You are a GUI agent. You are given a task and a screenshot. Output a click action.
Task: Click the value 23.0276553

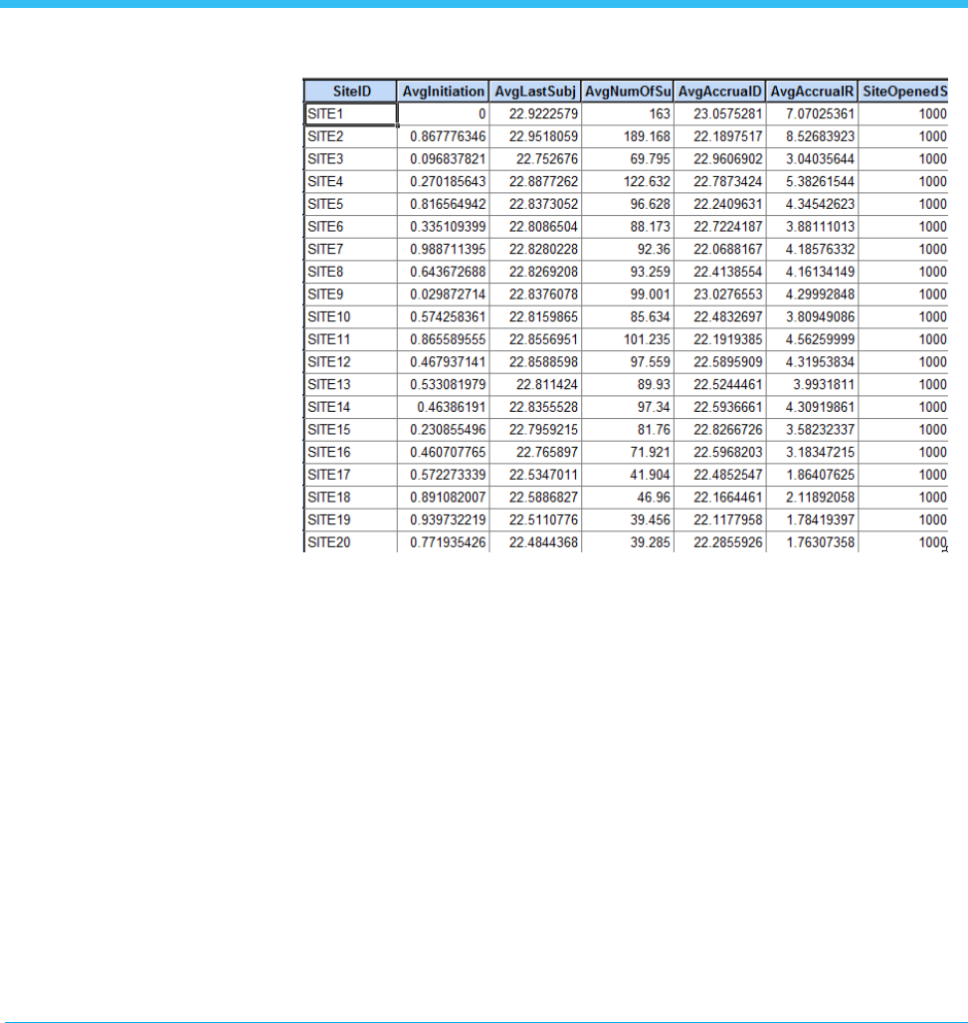click(x=728, y=295)
